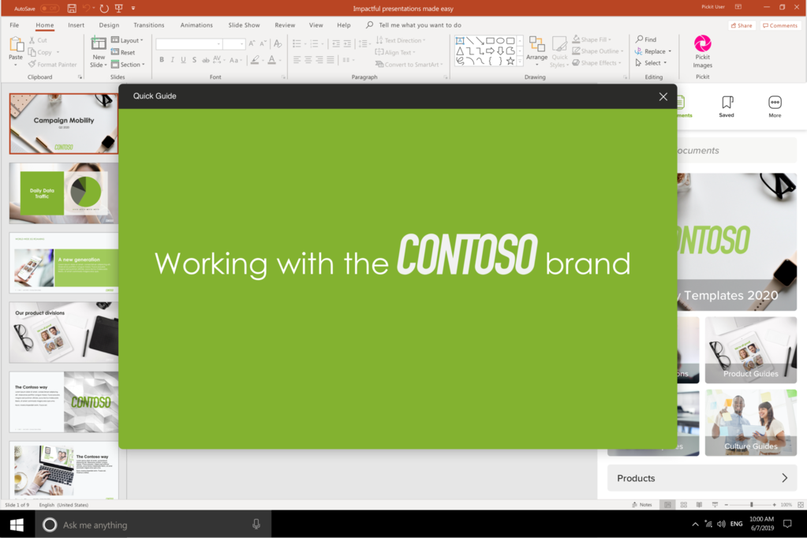Center the paragraph text
The image size is (807, 538).
coord(308,60)
